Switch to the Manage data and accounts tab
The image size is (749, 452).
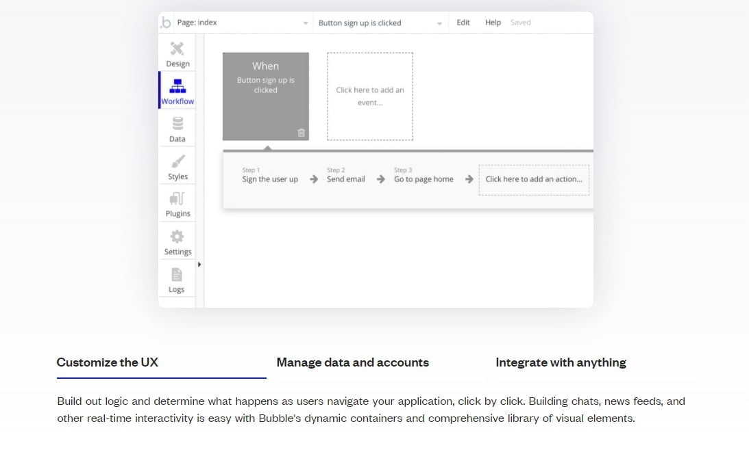coord(353,362)
